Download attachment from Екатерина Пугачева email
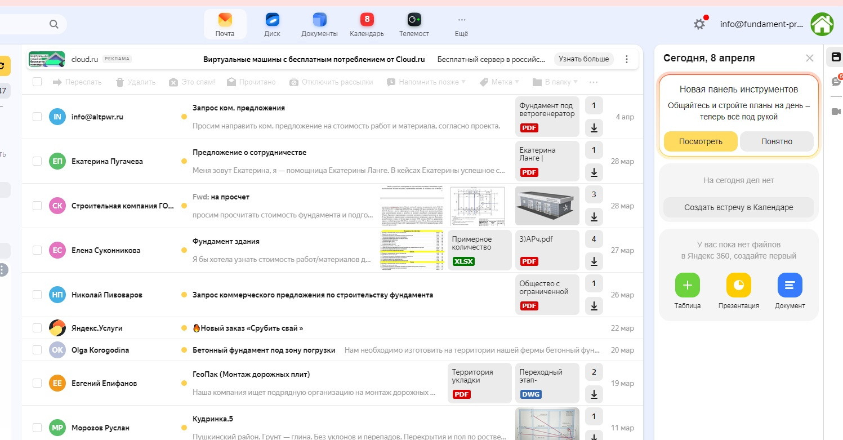Screen dimensions: 843x440 click(x=594, y=172)
